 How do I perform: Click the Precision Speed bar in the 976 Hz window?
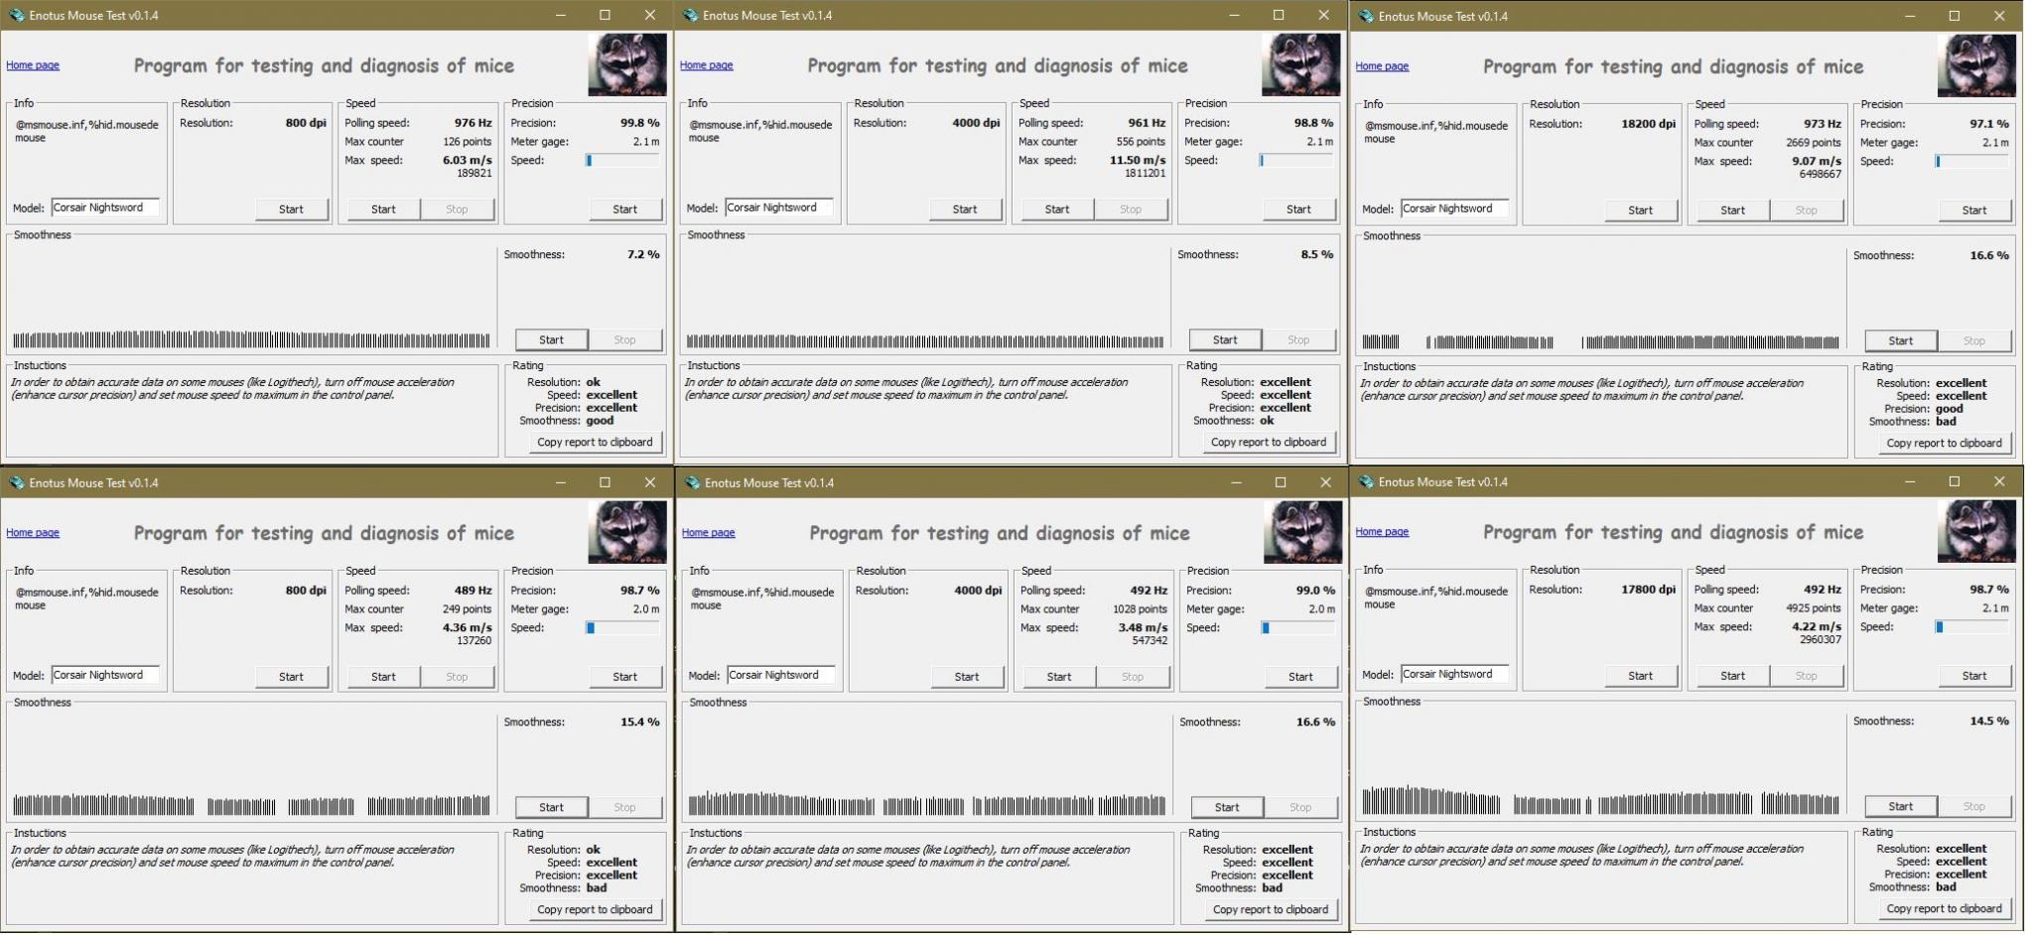622,160
